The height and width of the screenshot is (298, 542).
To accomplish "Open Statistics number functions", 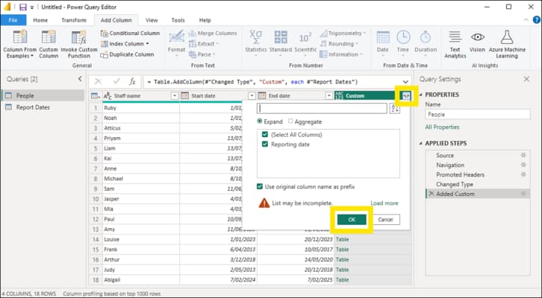I will 256,44.
